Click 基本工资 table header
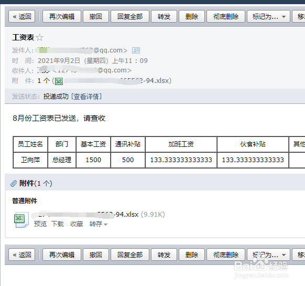Viewport: 305px width, 286px height. 93,144
